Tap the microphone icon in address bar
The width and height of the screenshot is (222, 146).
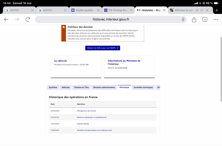point(183,19)
